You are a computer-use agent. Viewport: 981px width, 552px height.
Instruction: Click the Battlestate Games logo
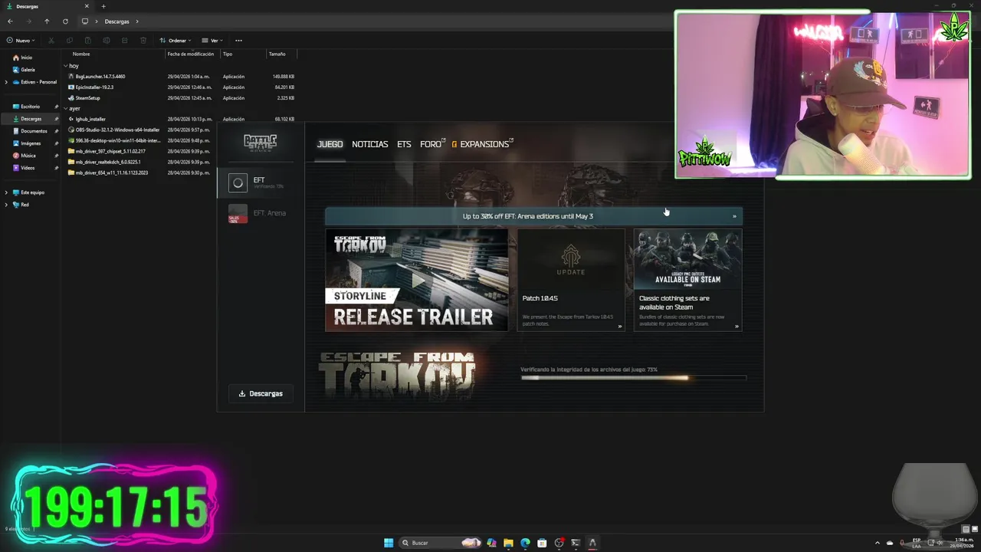[260, 143]
